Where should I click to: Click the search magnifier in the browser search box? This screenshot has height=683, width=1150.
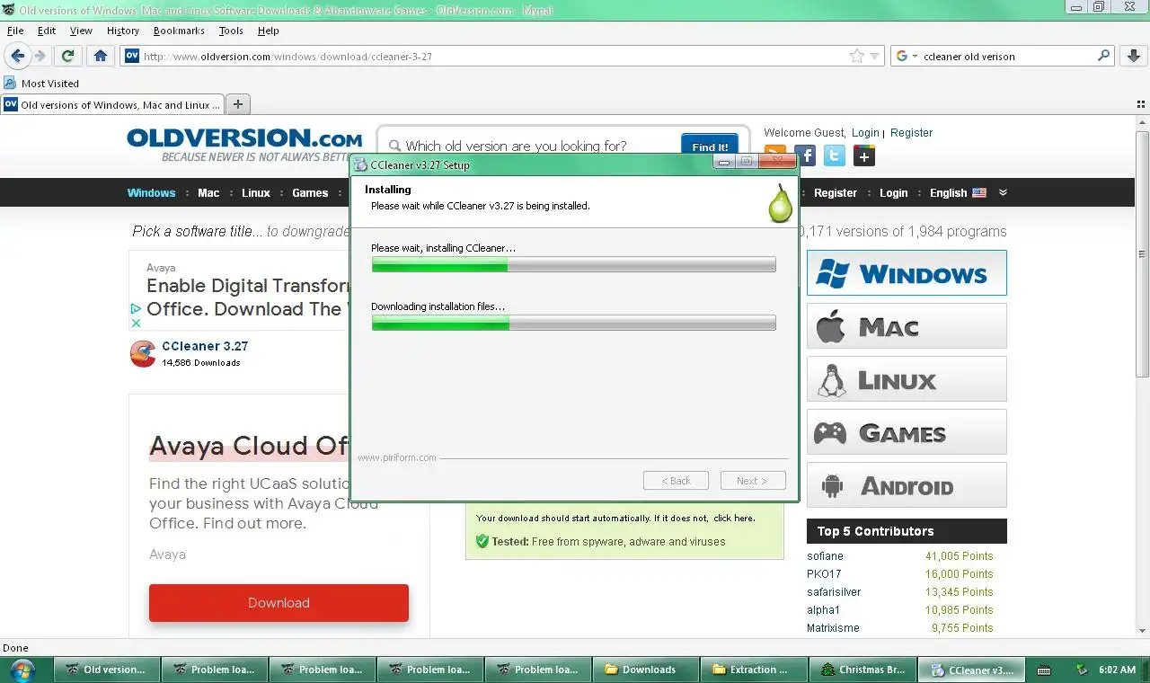(1104, 56)
